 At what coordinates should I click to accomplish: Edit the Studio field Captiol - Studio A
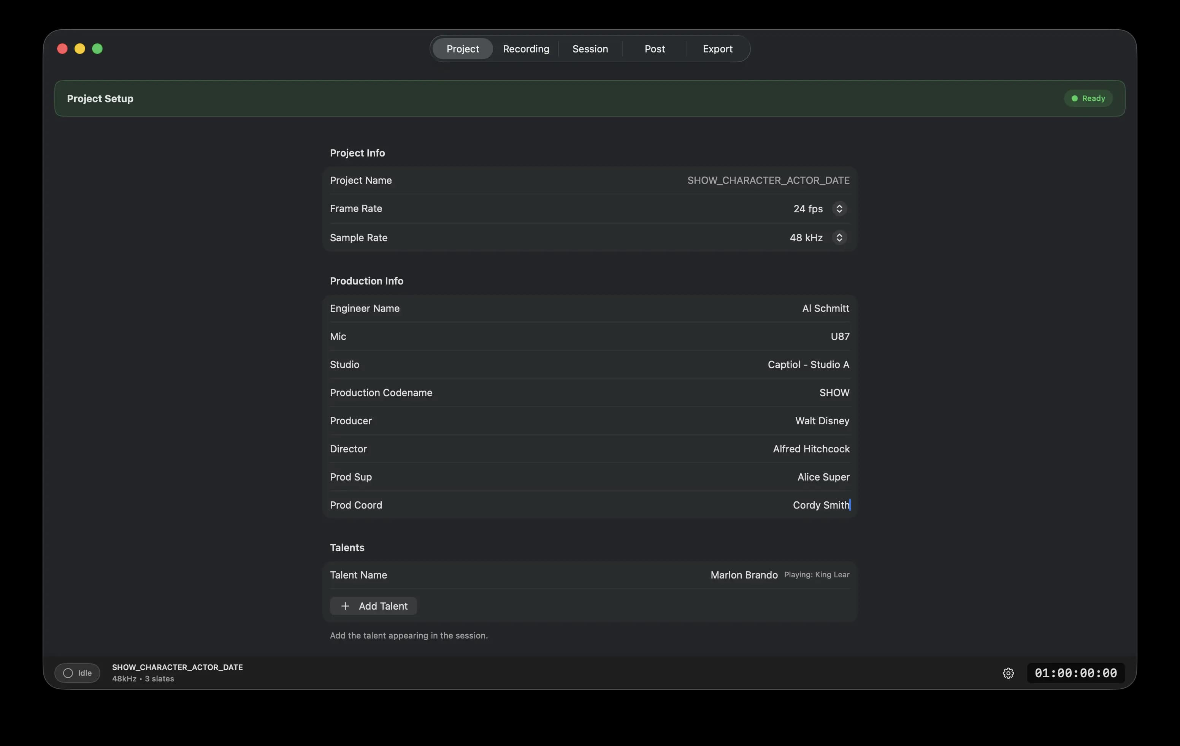click(808, 365)
